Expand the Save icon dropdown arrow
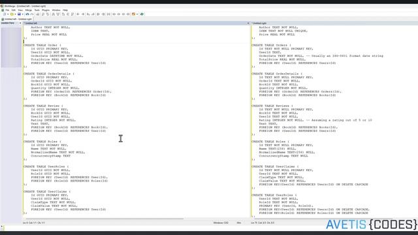The width and height of the screenshot is (418, 235). pyautogui.click(x=23, y=14)
